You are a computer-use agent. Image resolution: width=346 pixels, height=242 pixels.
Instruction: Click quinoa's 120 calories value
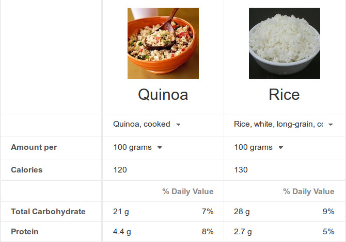(x=120, y=170)
